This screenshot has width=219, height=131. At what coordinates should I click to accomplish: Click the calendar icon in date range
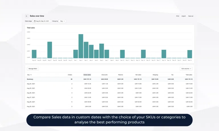(35, 21)
